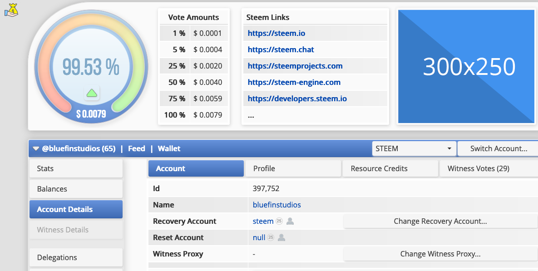This screenshot has width=538, height=271.
Task: Click the Id value 397,752
Action: [266, 188]
